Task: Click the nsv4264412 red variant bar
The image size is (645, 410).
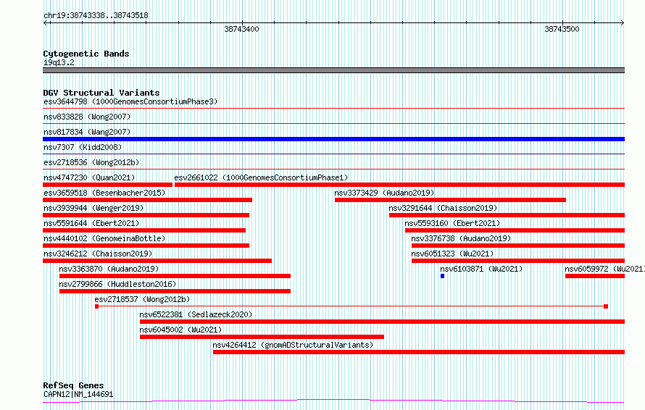Action: point(419,352)
